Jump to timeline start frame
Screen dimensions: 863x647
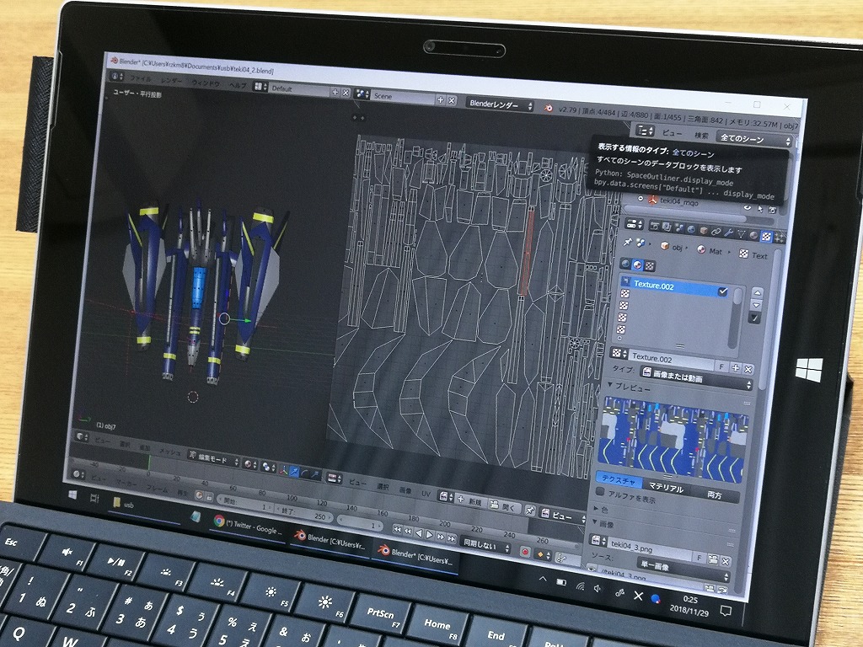[398, 529]
